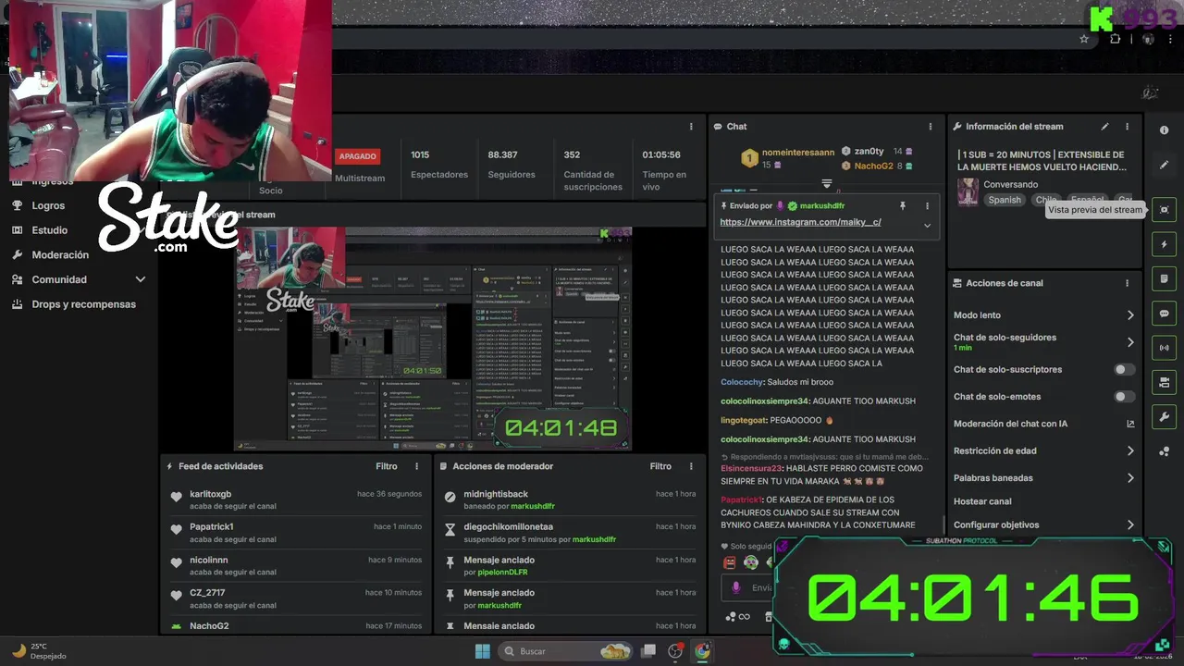Open Drops y recompensas in left menu
1184x666 pixels.
click(83, 304)
